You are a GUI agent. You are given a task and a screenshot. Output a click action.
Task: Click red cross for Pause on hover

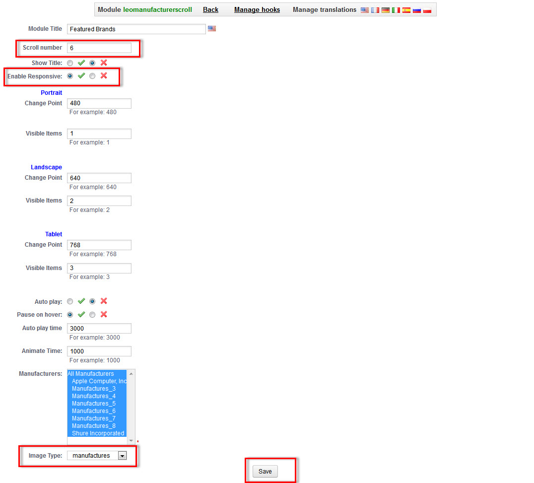pyautogui.click(x=104, y=314)
